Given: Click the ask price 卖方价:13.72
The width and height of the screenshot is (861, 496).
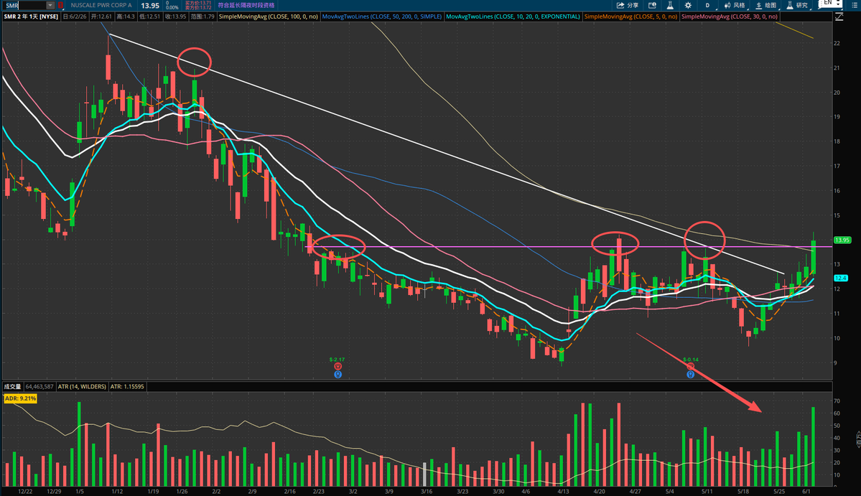Looking at the screenshot, I should pos(198,8).
